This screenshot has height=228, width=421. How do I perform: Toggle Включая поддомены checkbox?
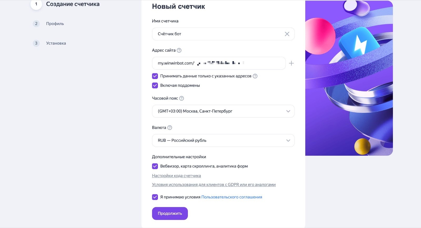click(x=155, y=85)
